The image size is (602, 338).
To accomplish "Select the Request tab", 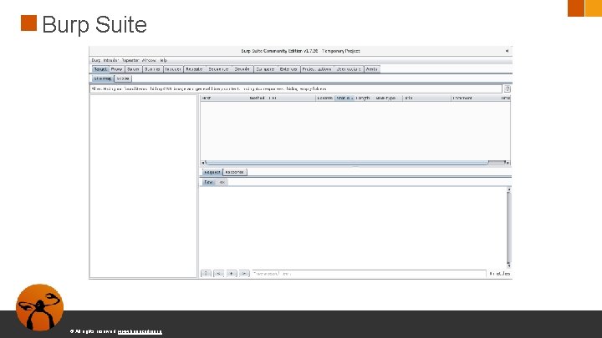I will point(212,173).
